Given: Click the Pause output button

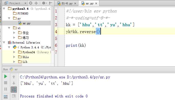Looking at the screenshot, I should (x=6, y=89).
